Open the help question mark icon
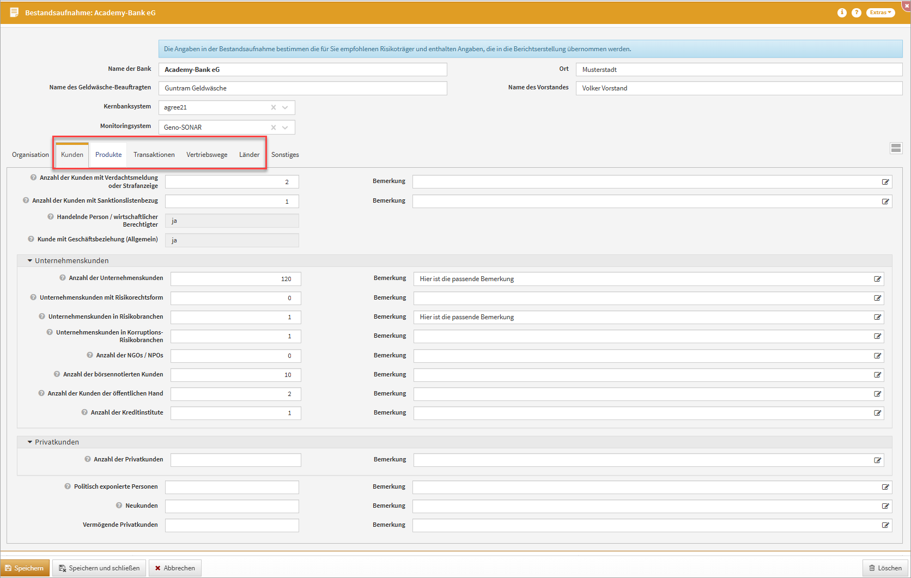The image size is (911, 578). (857, 13)
